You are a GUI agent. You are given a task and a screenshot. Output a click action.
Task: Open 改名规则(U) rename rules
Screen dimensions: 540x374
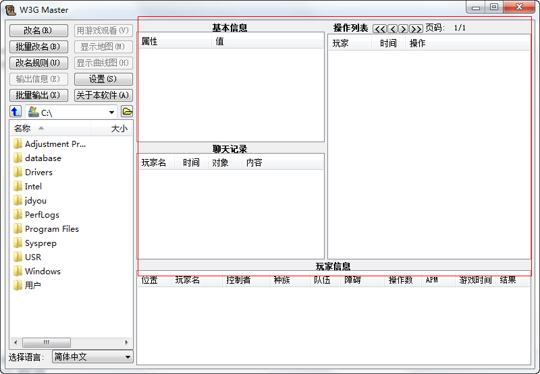[x=38, y=63]
